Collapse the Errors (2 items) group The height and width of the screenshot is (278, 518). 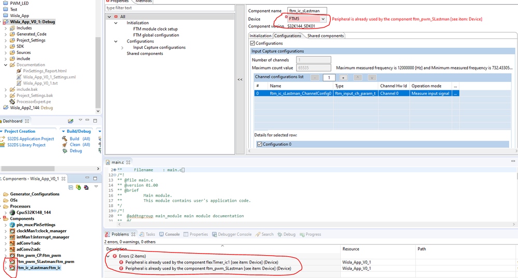point(108,256)
